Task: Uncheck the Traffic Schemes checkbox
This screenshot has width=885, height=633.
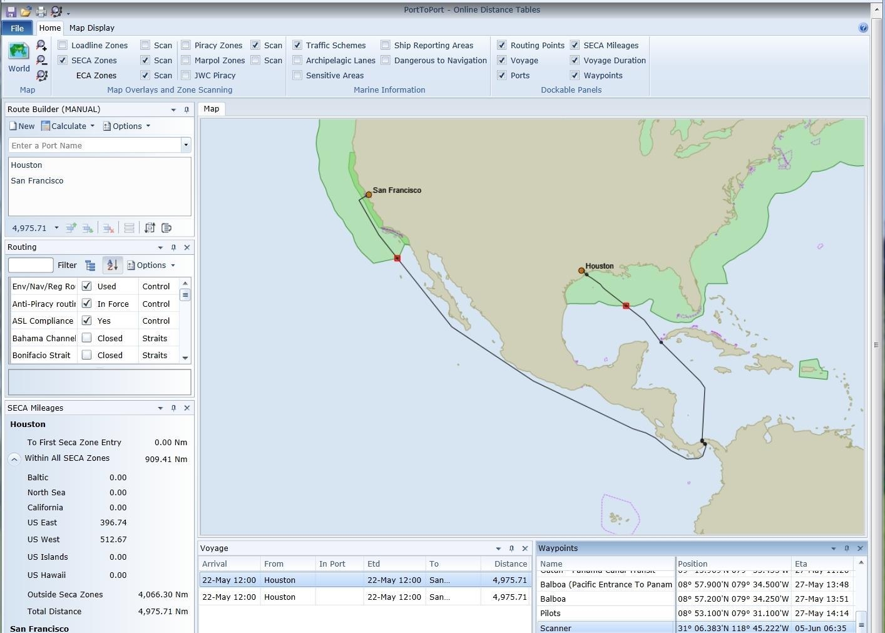Action: 297,45
